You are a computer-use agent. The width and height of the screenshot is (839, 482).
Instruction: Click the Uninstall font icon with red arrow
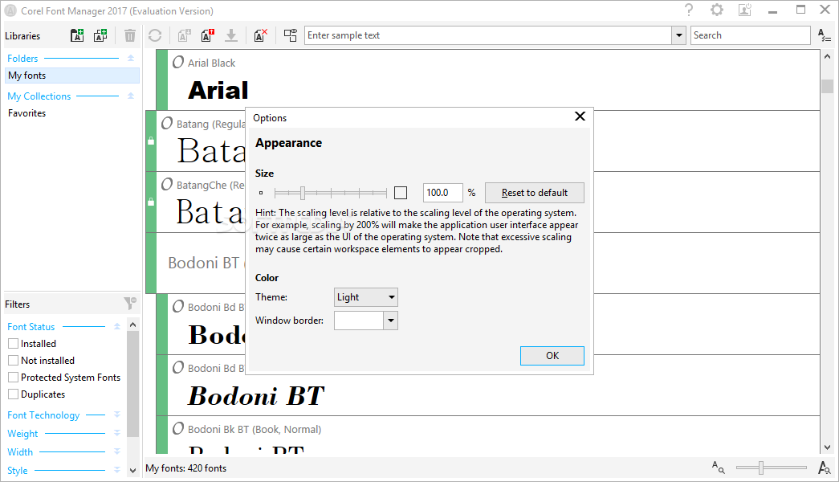point(208,35)
